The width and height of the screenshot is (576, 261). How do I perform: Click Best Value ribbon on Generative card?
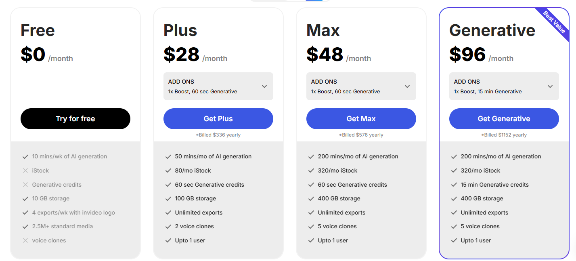pyautogui.click(x=554, y=22)
